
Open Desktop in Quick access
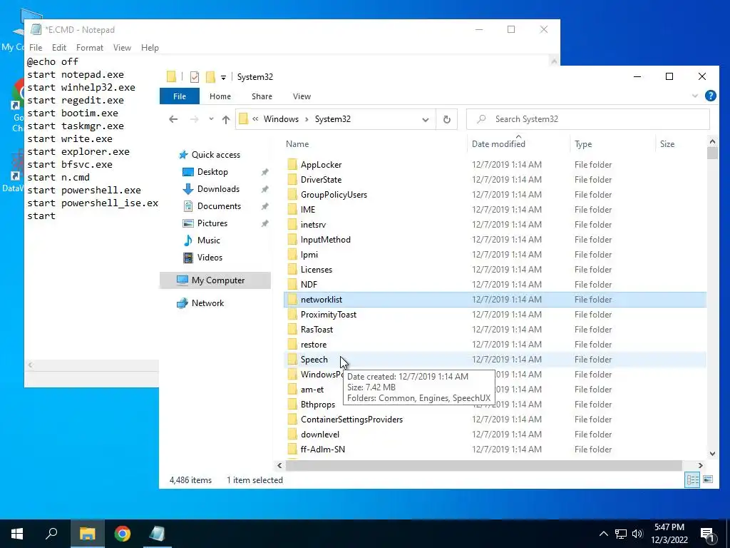pos(212,172)
